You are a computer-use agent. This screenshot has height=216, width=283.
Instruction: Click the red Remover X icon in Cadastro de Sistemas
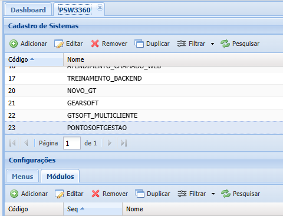[95, 44]
